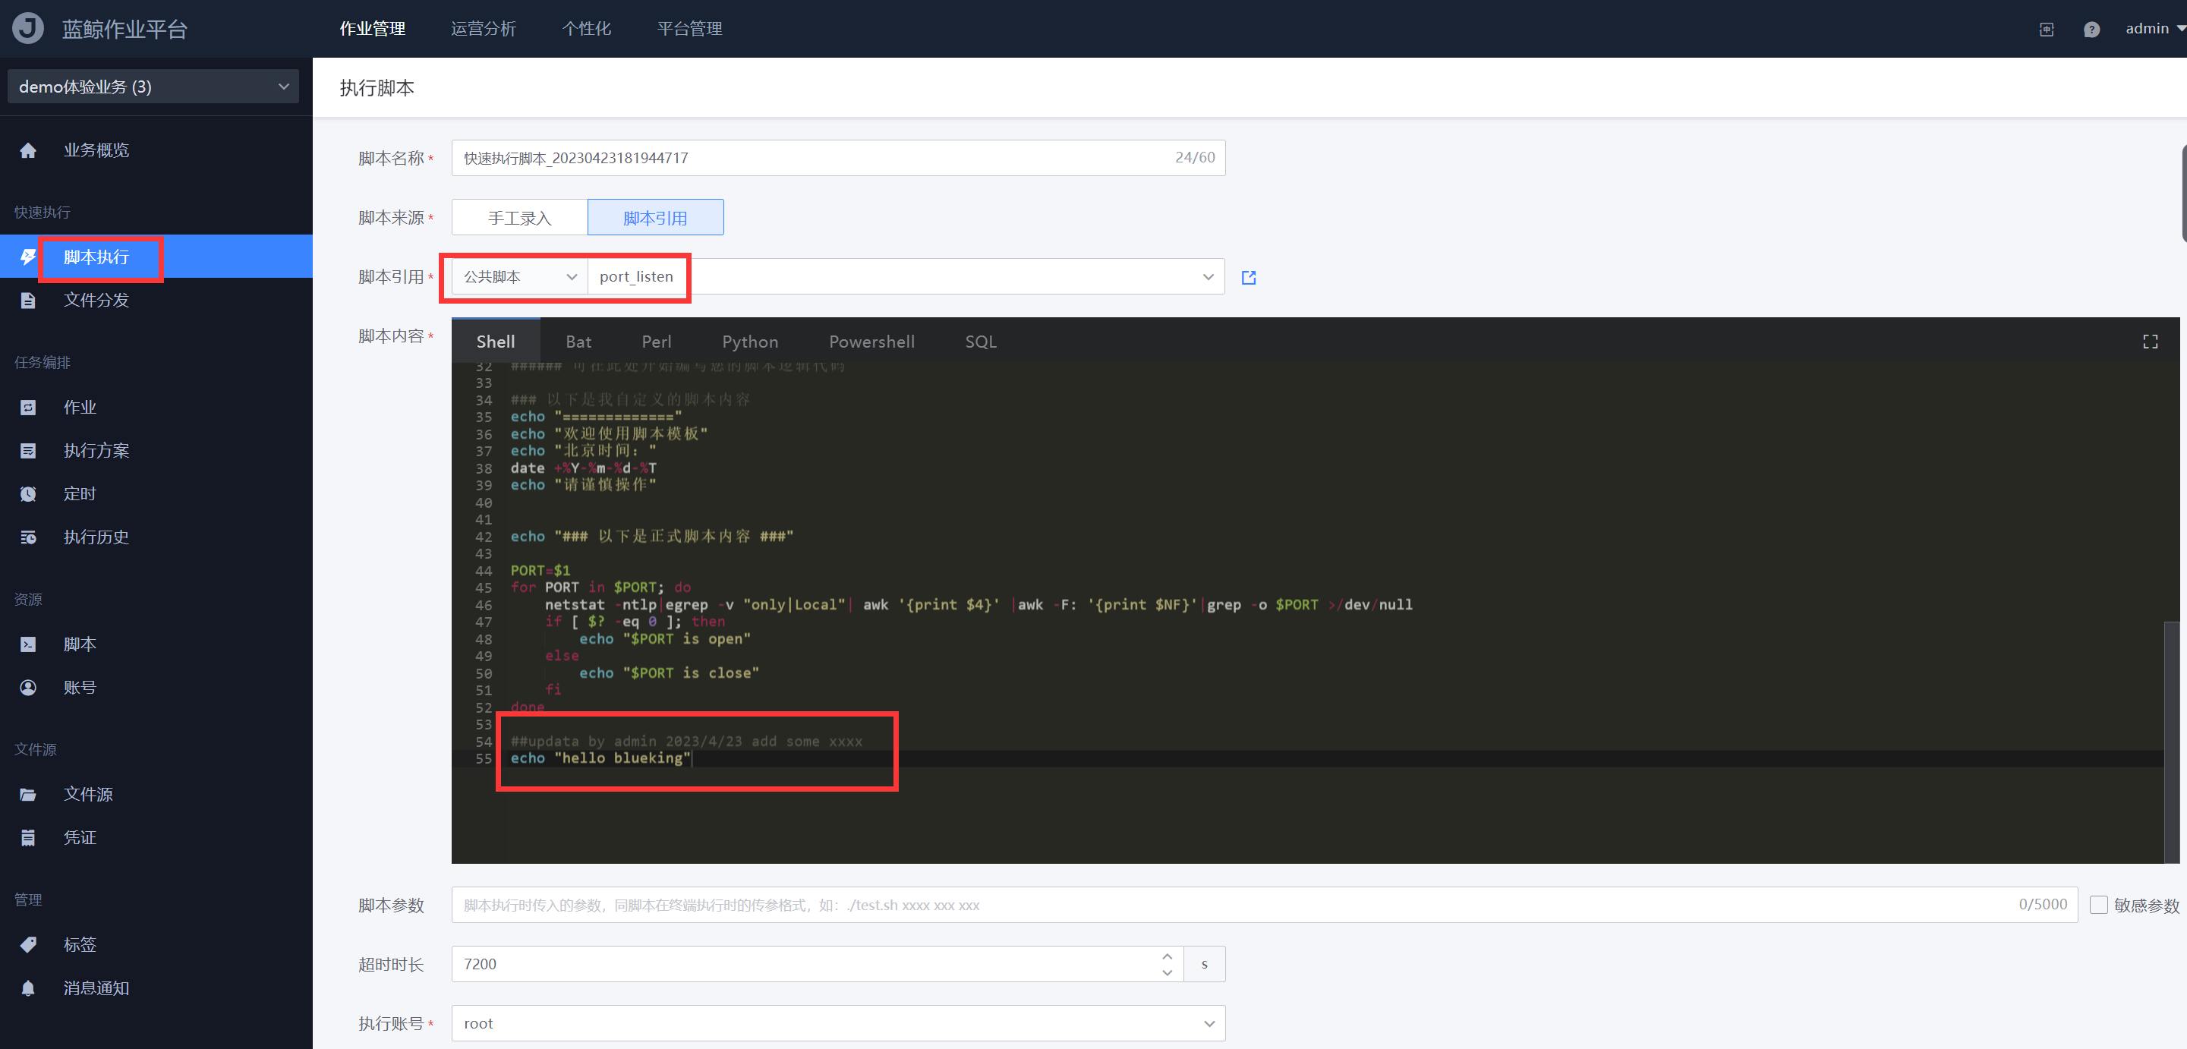Open the 执行账号 root dropdown
The image size is (2187, 1049).
(x=838, y=1022)
